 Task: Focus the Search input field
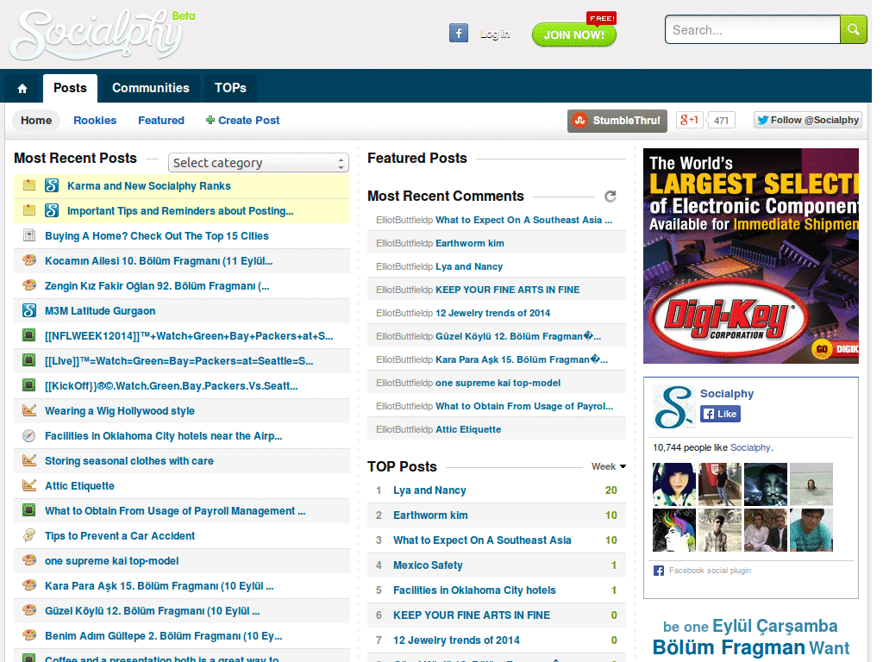[753, 30]
